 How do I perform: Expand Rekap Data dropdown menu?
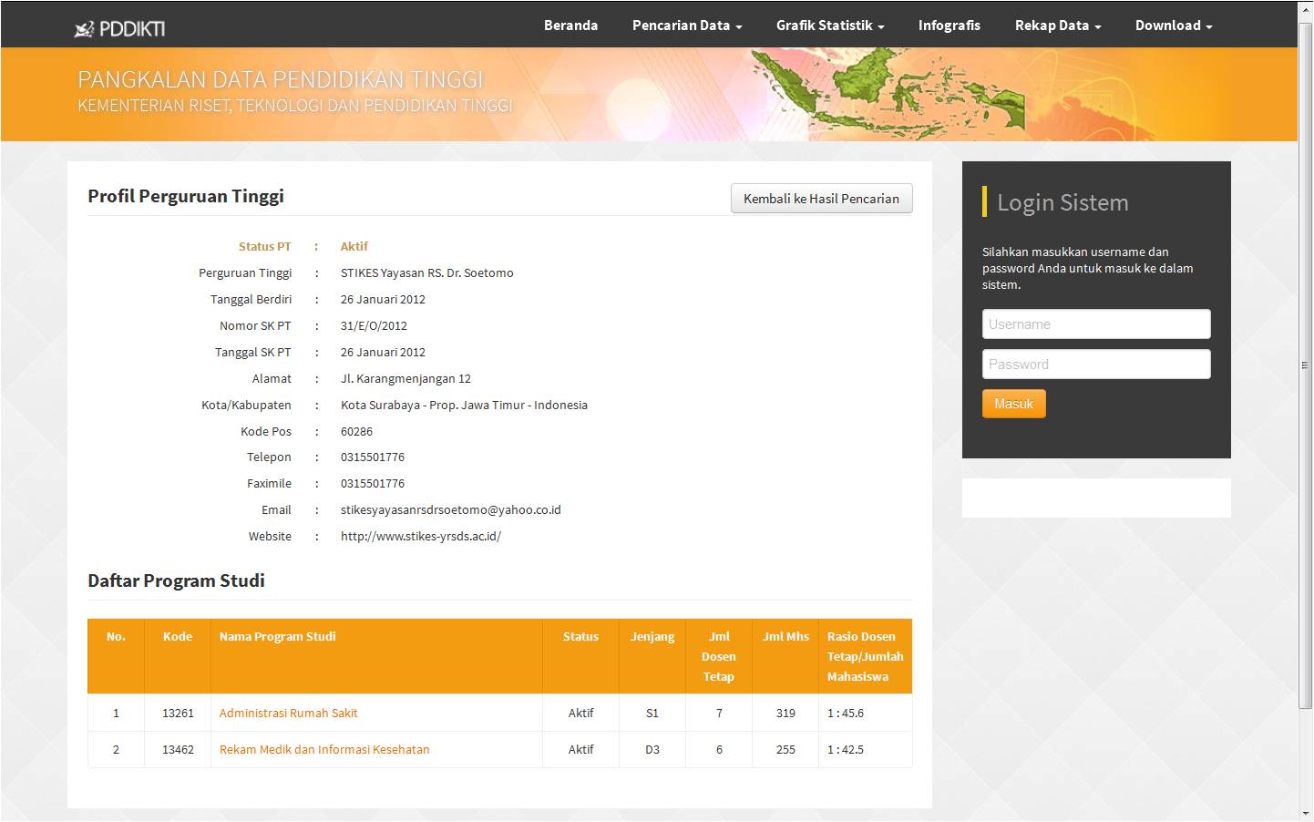tap(1058, 26)
